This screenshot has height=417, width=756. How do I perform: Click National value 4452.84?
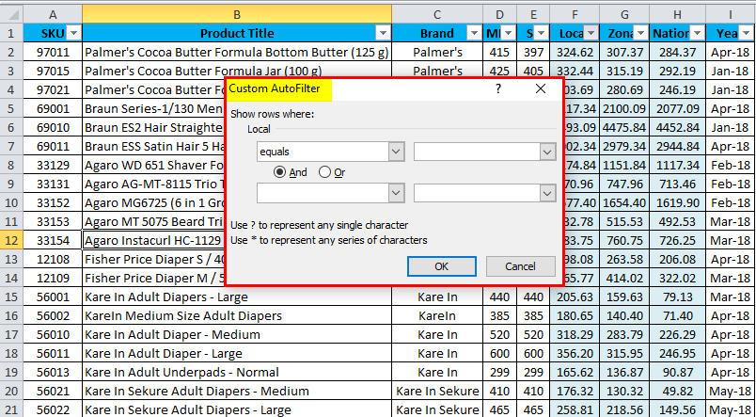pyautogui.click(x=677, y=127)
